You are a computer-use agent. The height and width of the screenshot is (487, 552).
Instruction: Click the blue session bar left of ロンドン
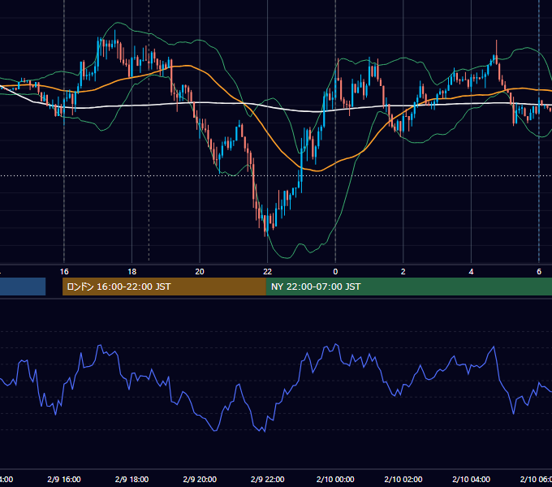23,287
